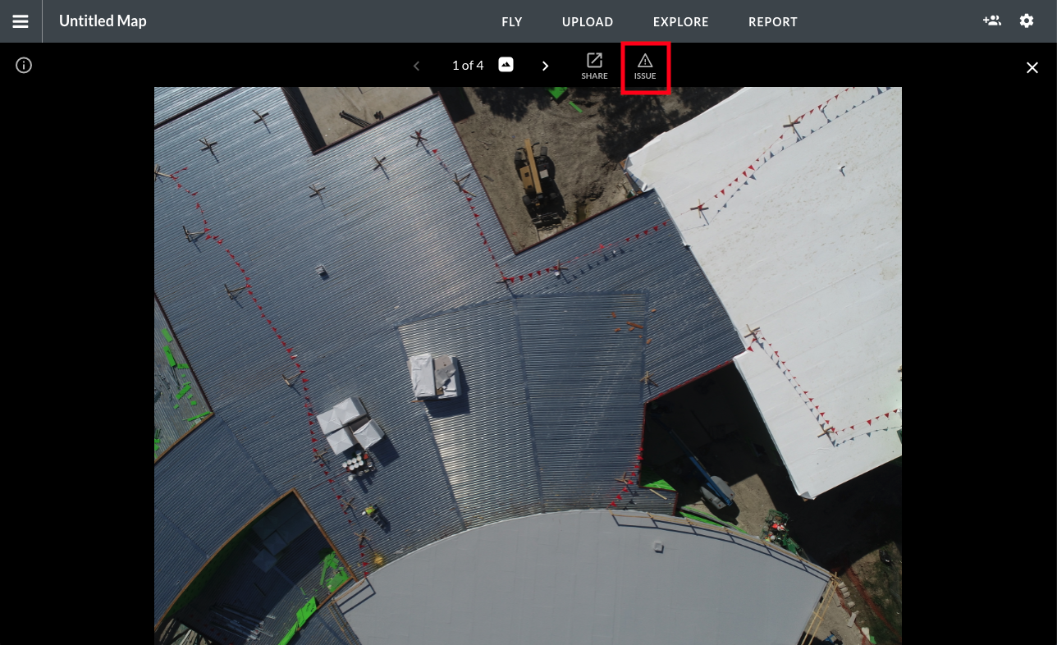Click the image gallery icon beside 1 of 4

[506, 65]
